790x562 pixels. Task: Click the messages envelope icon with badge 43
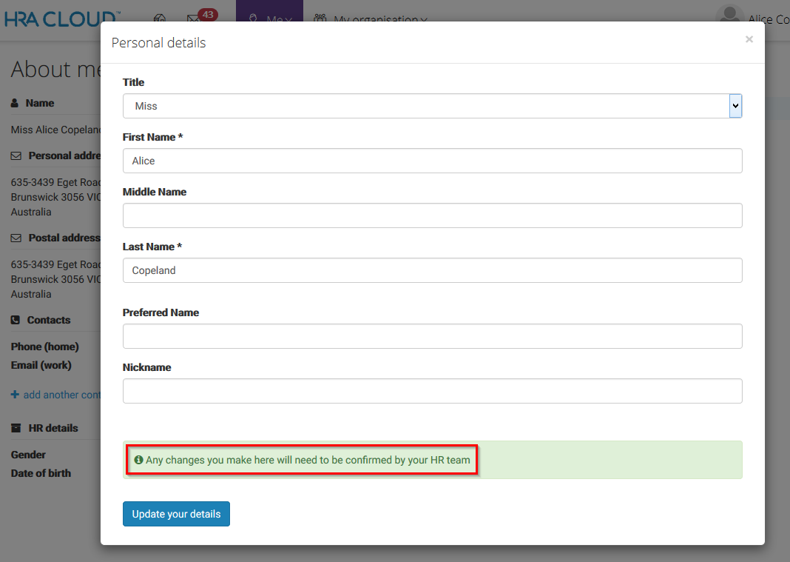click(x=194, y=19)
